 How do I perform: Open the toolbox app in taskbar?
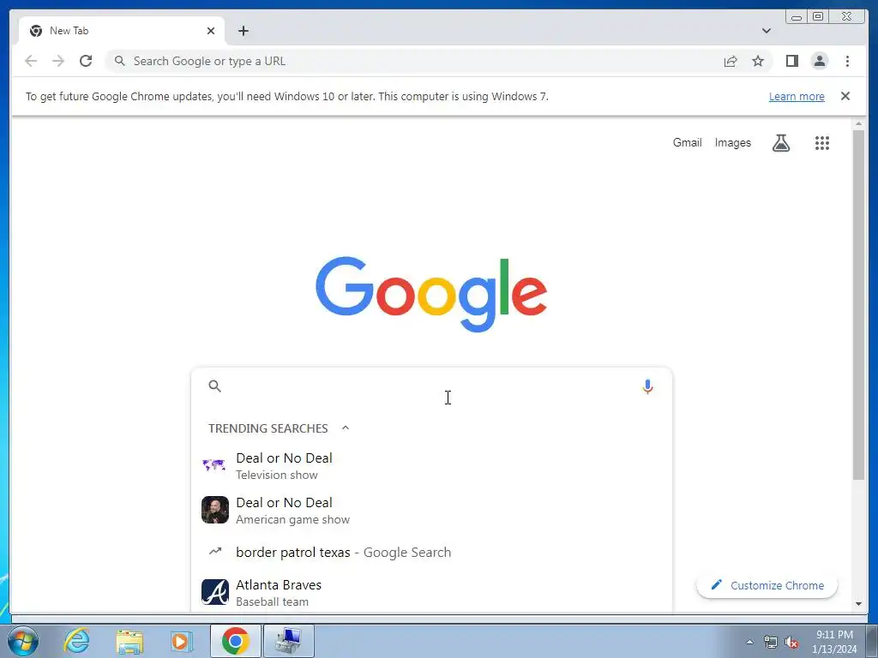click(x=288, y=641)
